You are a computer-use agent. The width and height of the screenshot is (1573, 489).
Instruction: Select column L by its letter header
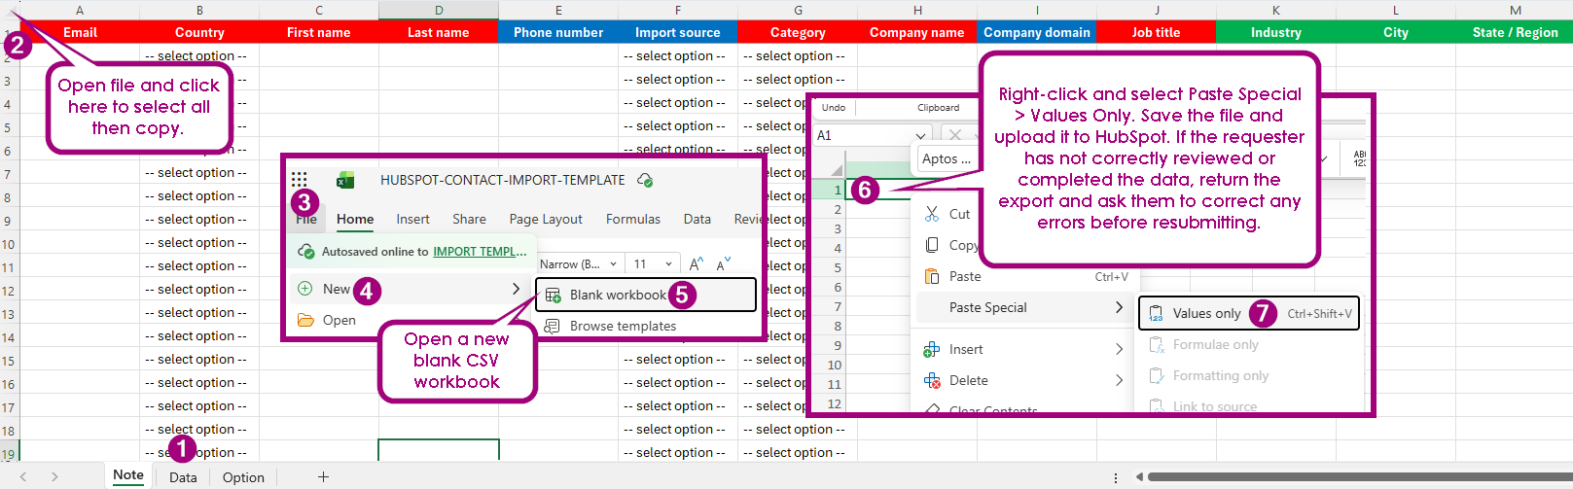pyautogui.click(x=1396, y=10)
